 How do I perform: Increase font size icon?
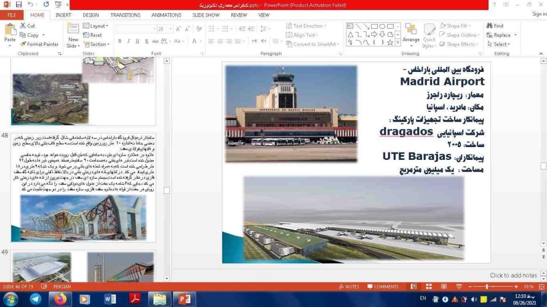178,29
